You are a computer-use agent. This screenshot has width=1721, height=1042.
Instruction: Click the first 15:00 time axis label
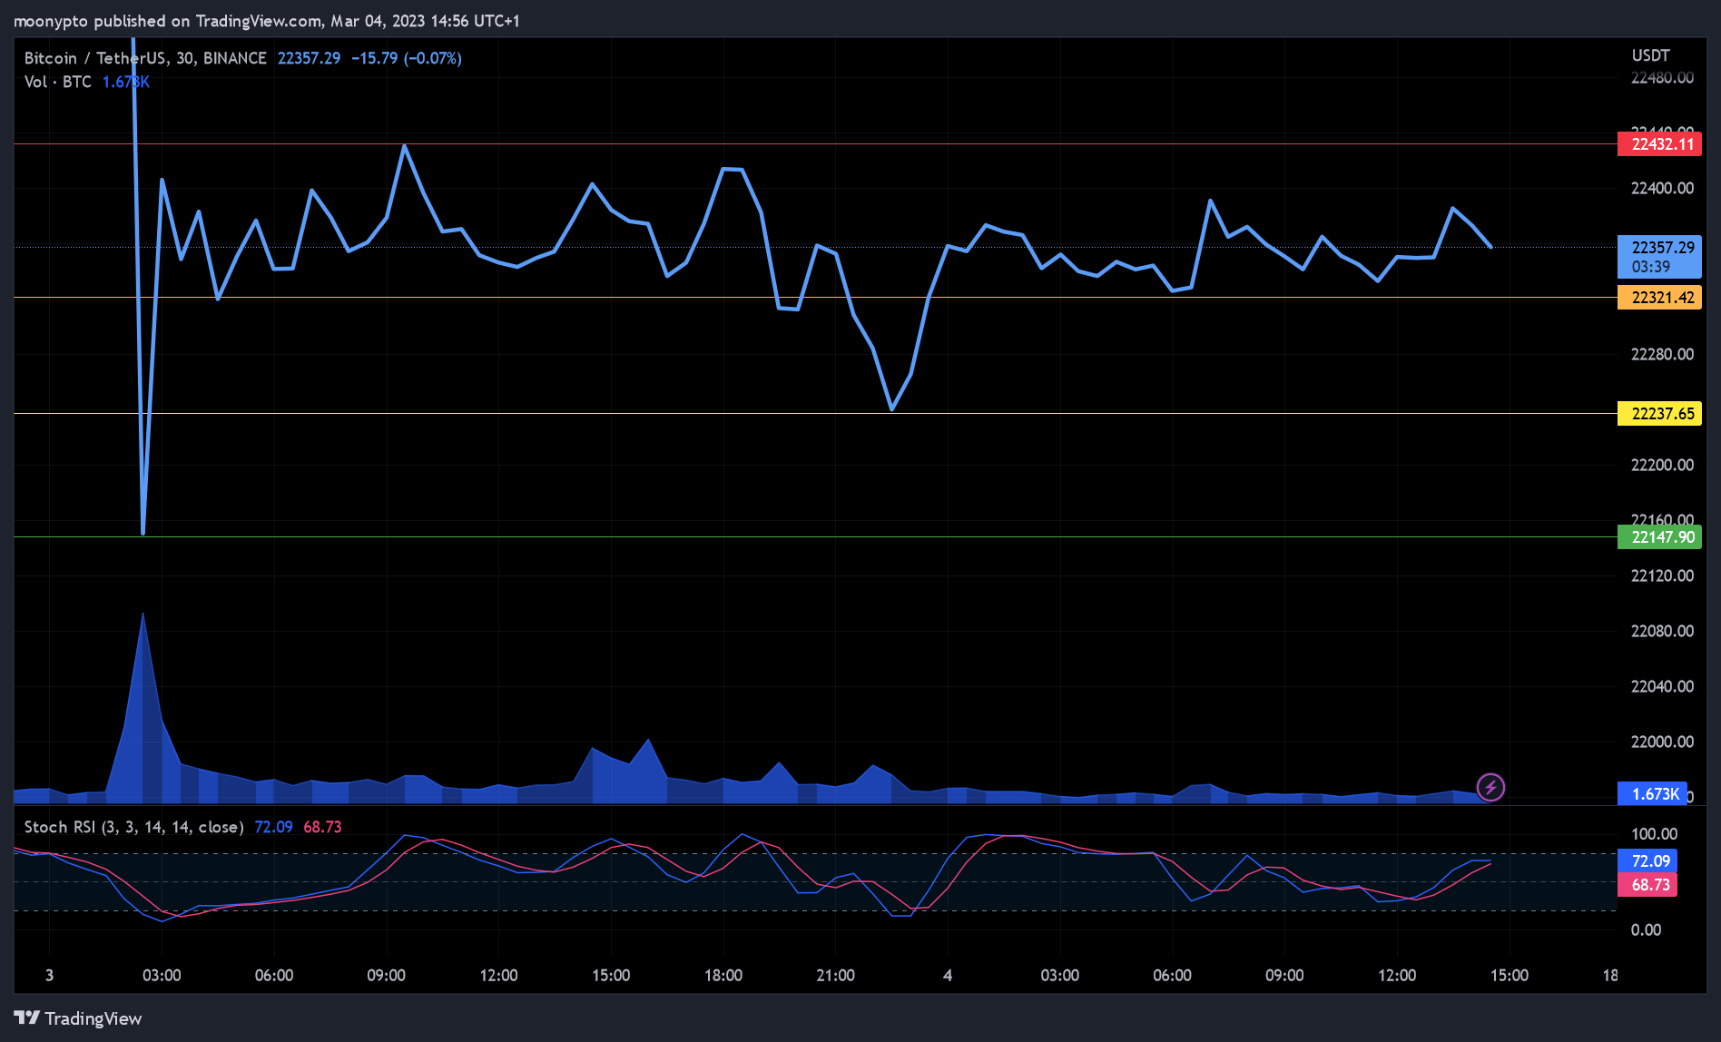click(611, 976)
